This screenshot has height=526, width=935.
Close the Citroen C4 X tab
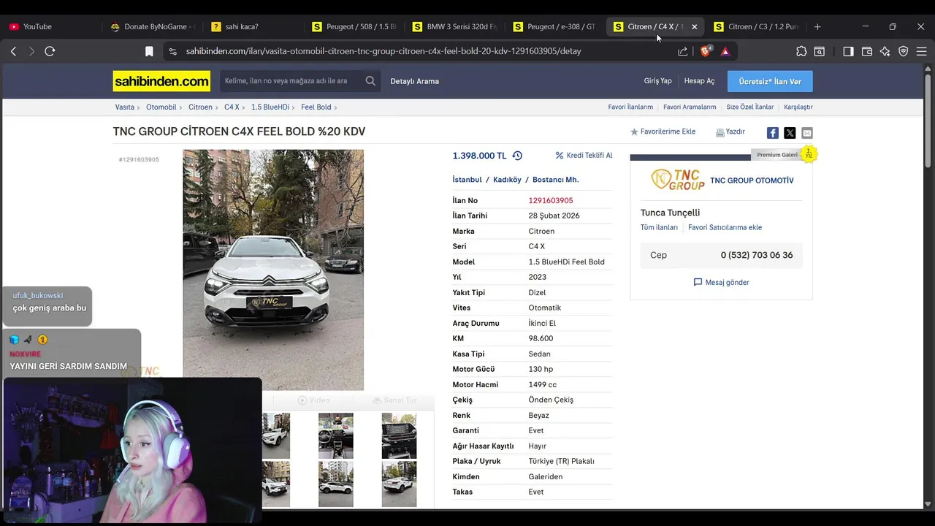(694, 26)
